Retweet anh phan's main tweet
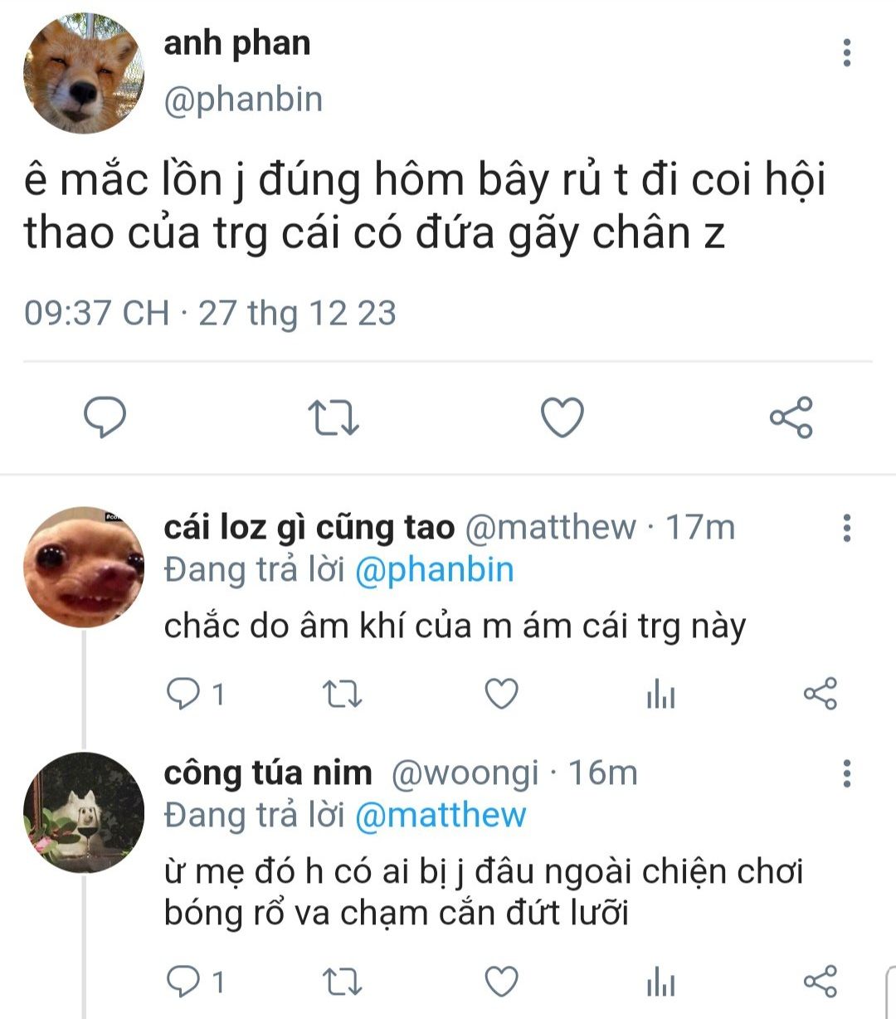The height and width of the screenshot is (1019, 896). 333,417
